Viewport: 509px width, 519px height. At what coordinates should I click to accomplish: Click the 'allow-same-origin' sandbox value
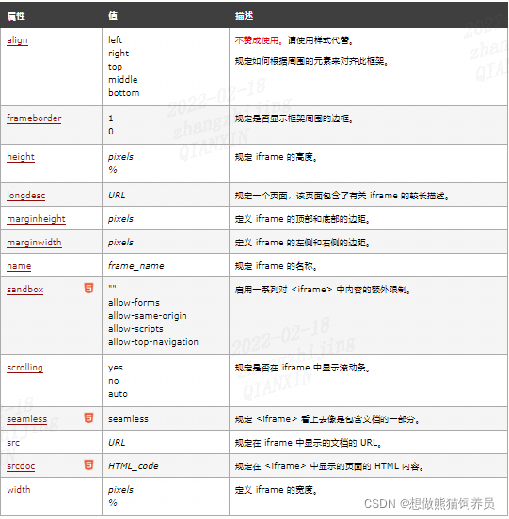pyautogui.click(x=148, y=316)
